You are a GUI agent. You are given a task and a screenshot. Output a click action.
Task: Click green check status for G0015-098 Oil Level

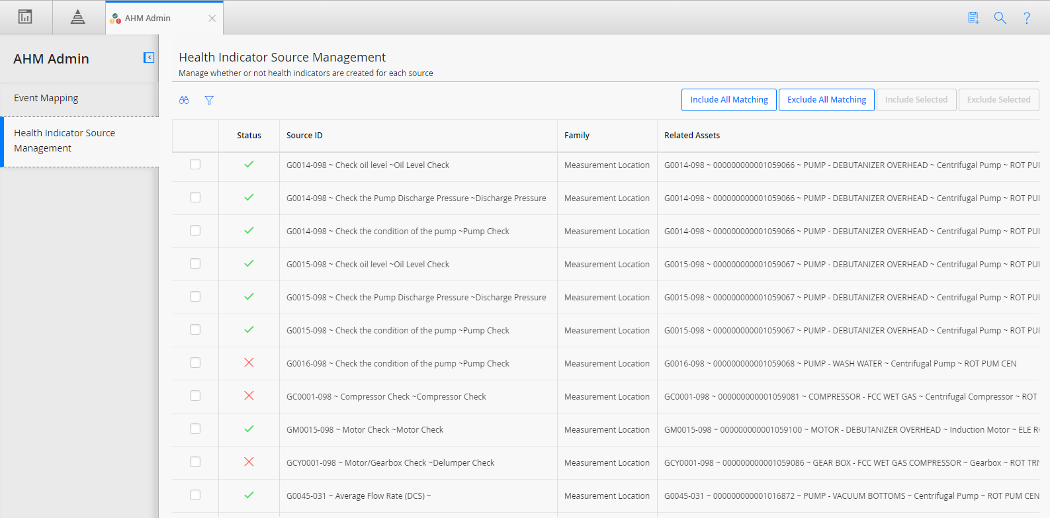[x=249, y=263]
